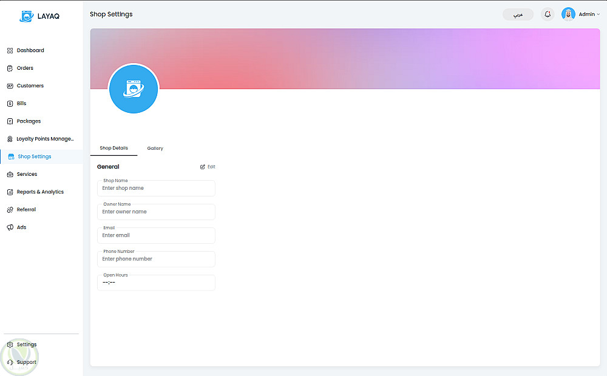Click the Reports & Analytics chart icon

point(10,192)
